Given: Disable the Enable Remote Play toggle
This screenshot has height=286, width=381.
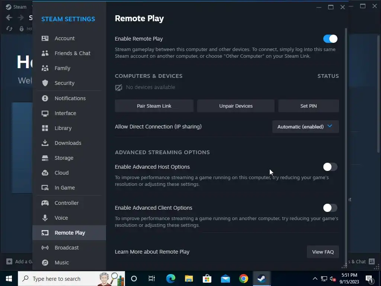Looking at the screenshot, I should pyautogui.click(x=330, y=39).
